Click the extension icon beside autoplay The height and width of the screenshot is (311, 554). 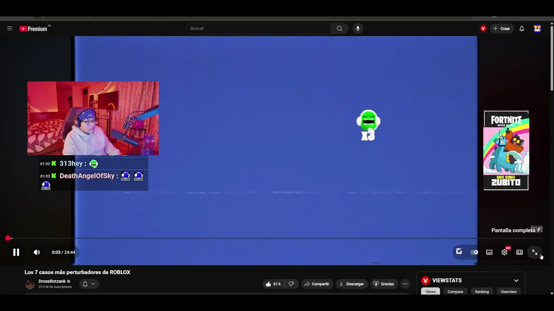click(x=459, y=252)
